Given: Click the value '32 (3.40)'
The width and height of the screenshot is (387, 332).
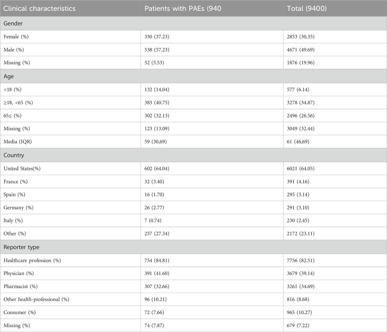Looking at the screenshot, I should (x=154, y=182).
